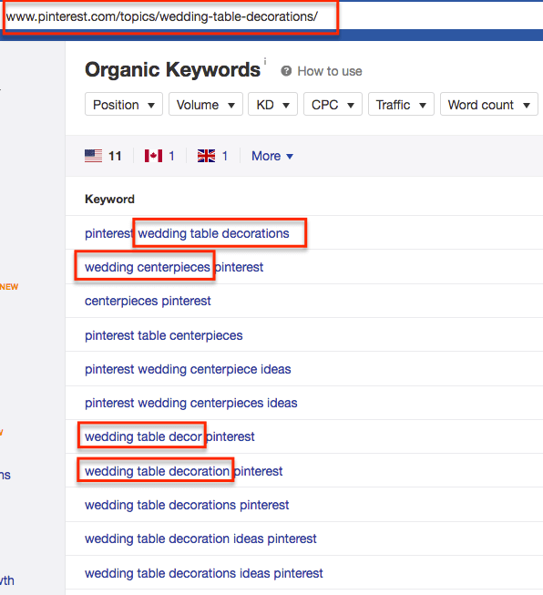543x595 pixels.
Task: Click the question mark help icon
Action: [x=286, y=71]
